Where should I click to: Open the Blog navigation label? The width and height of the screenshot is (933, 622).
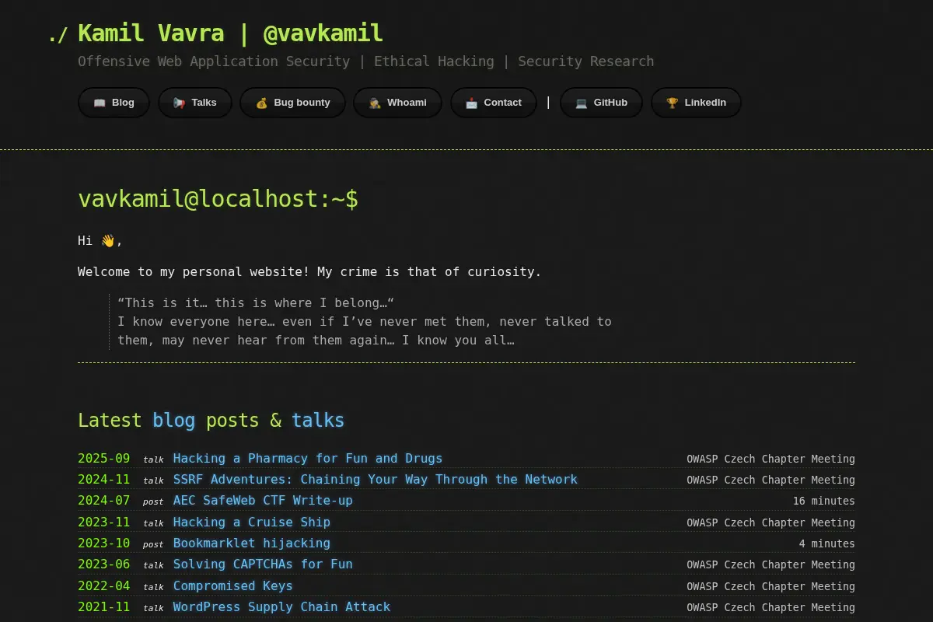coord(123,103)
